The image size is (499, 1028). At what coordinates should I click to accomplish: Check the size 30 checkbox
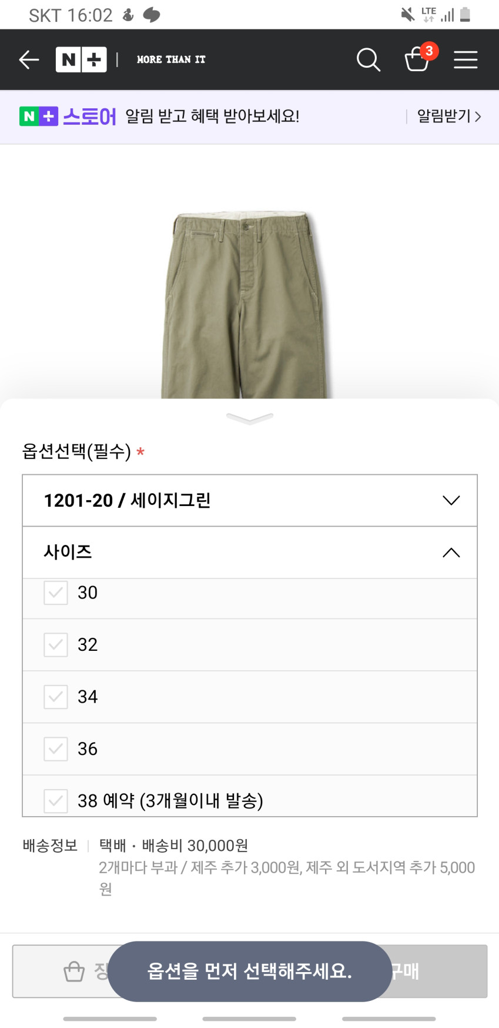click(56, 593)
